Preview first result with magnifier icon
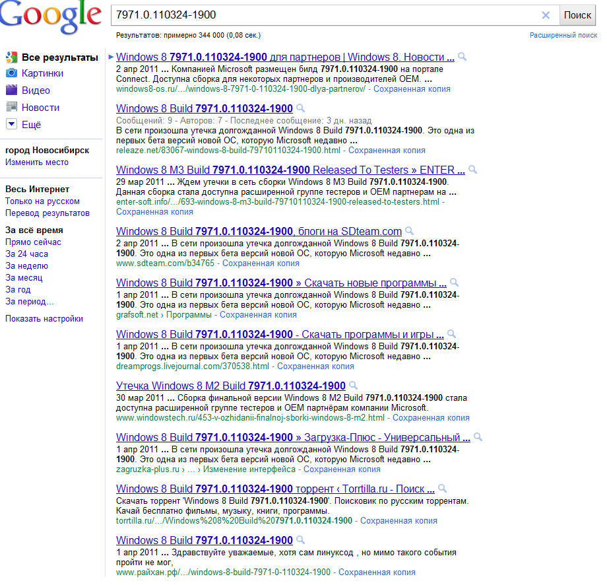607x585 pixels. pos(462,57)
